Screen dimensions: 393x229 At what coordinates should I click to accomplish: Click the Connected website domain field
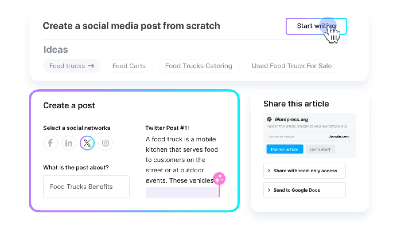click(309, 137)
